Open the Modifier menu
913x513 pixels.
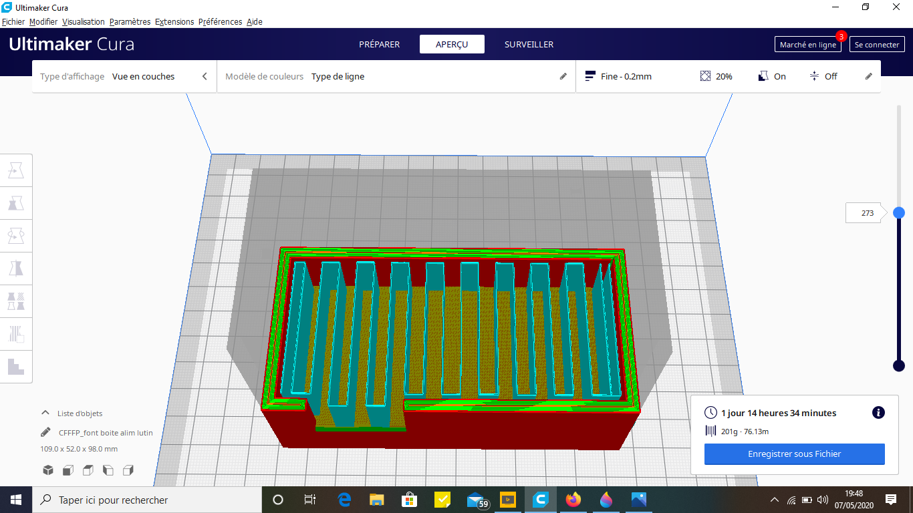pos(43,21)
